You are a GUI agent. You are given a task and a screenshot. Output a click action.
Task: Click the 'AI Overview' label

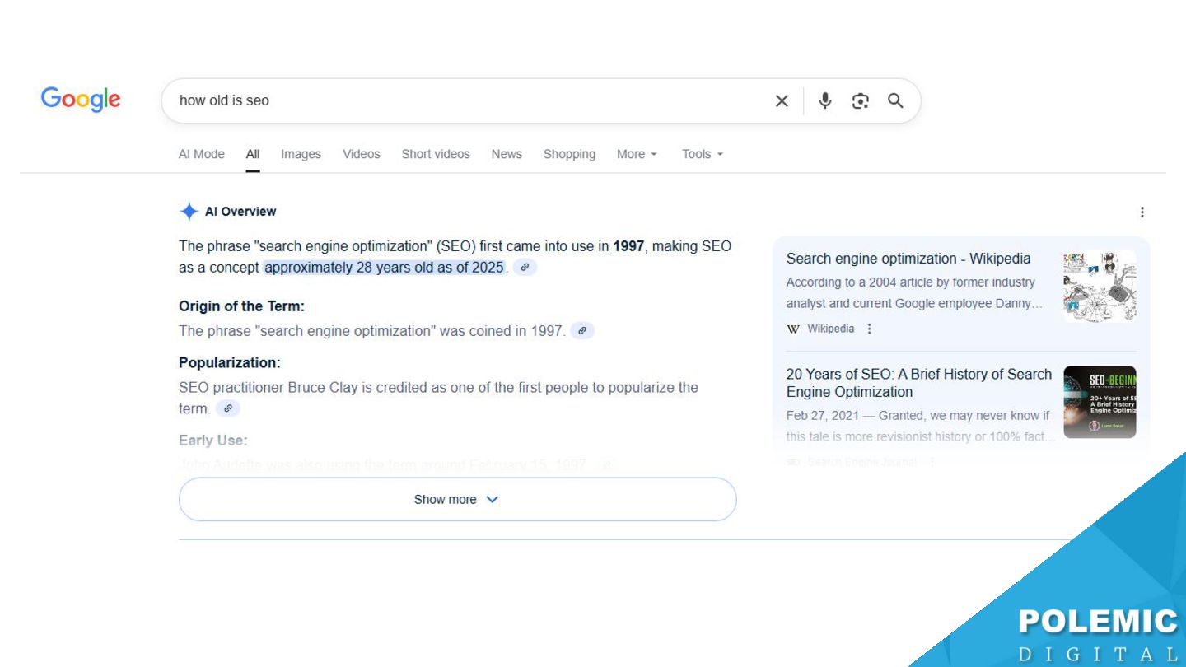coord(240,212)
